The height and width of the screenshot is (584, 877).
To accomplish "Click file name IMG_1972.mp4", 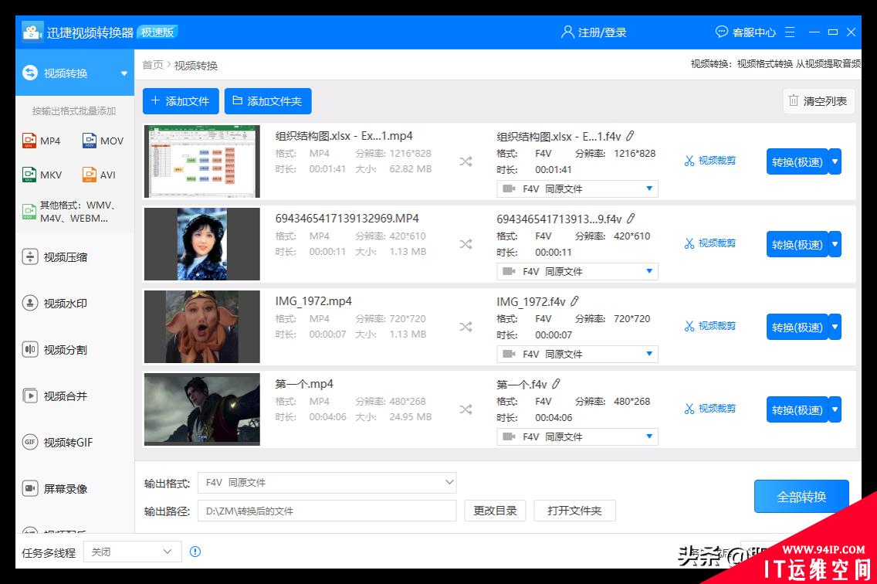I will pyautogui.click(x=313, y=301).
